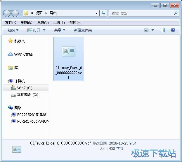Open the view options dropdown arrow
Image resolution: width=182 pixels, height=162 pixels.
coord(152,30)
